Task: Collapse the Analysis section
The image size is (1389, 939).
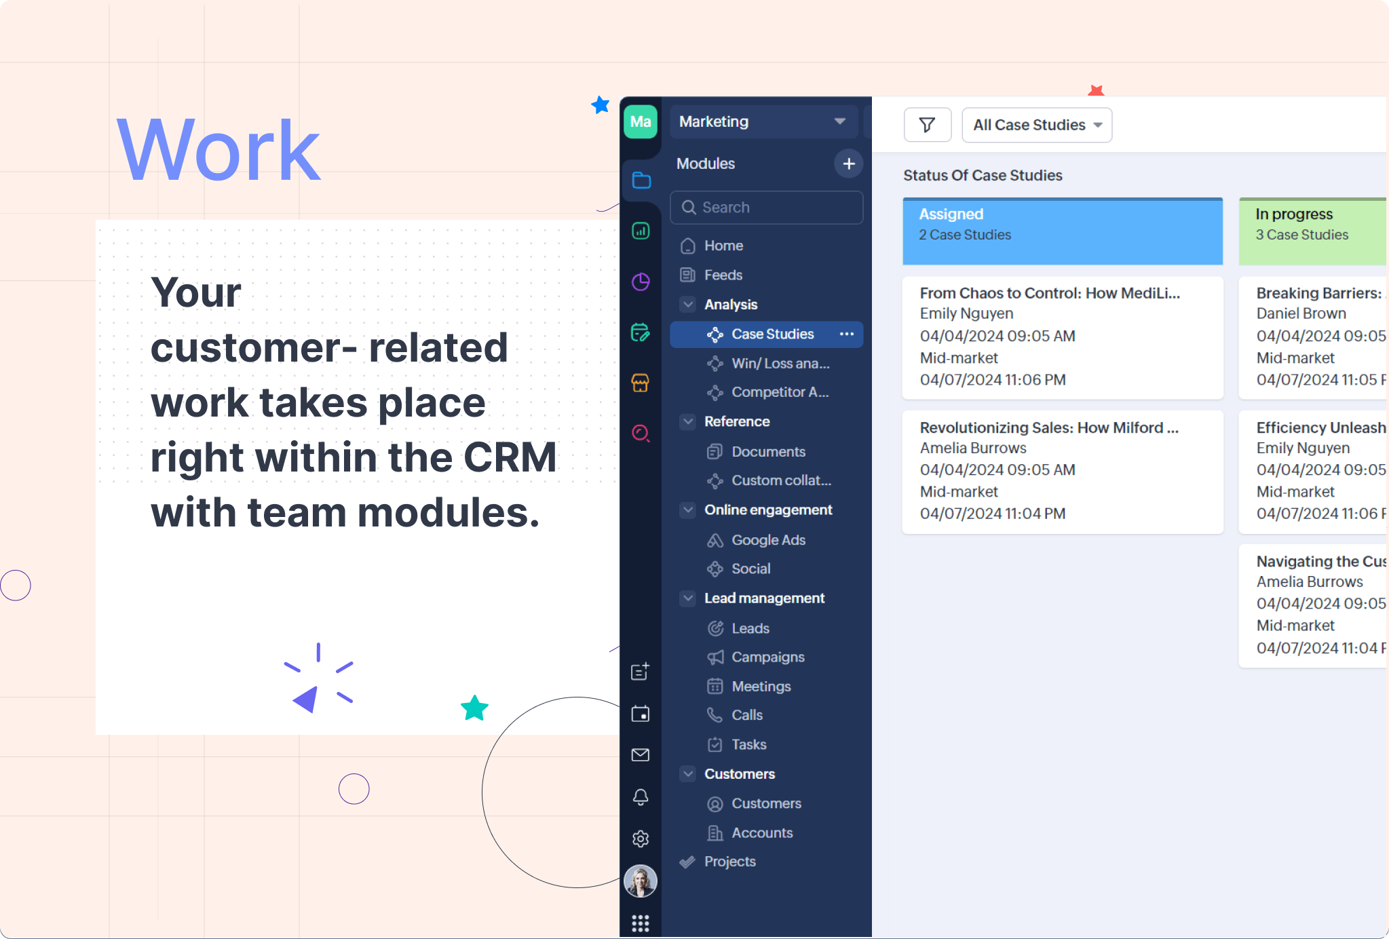Action: 688,305
